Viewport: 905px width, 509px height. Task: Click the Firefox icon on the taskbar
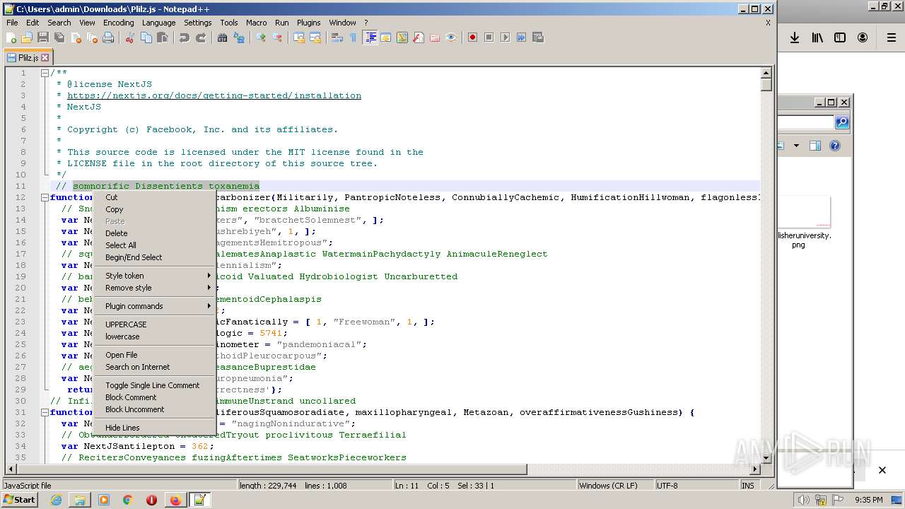[175, 500]
